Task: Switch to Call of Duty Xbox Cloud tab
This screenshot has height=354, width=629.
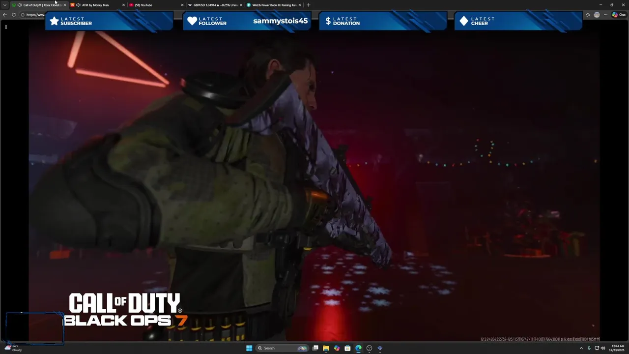Action: pos(39,5)
